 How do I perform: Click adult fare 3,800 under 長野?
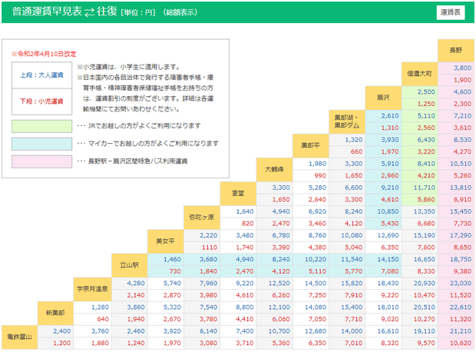point(462,68)
